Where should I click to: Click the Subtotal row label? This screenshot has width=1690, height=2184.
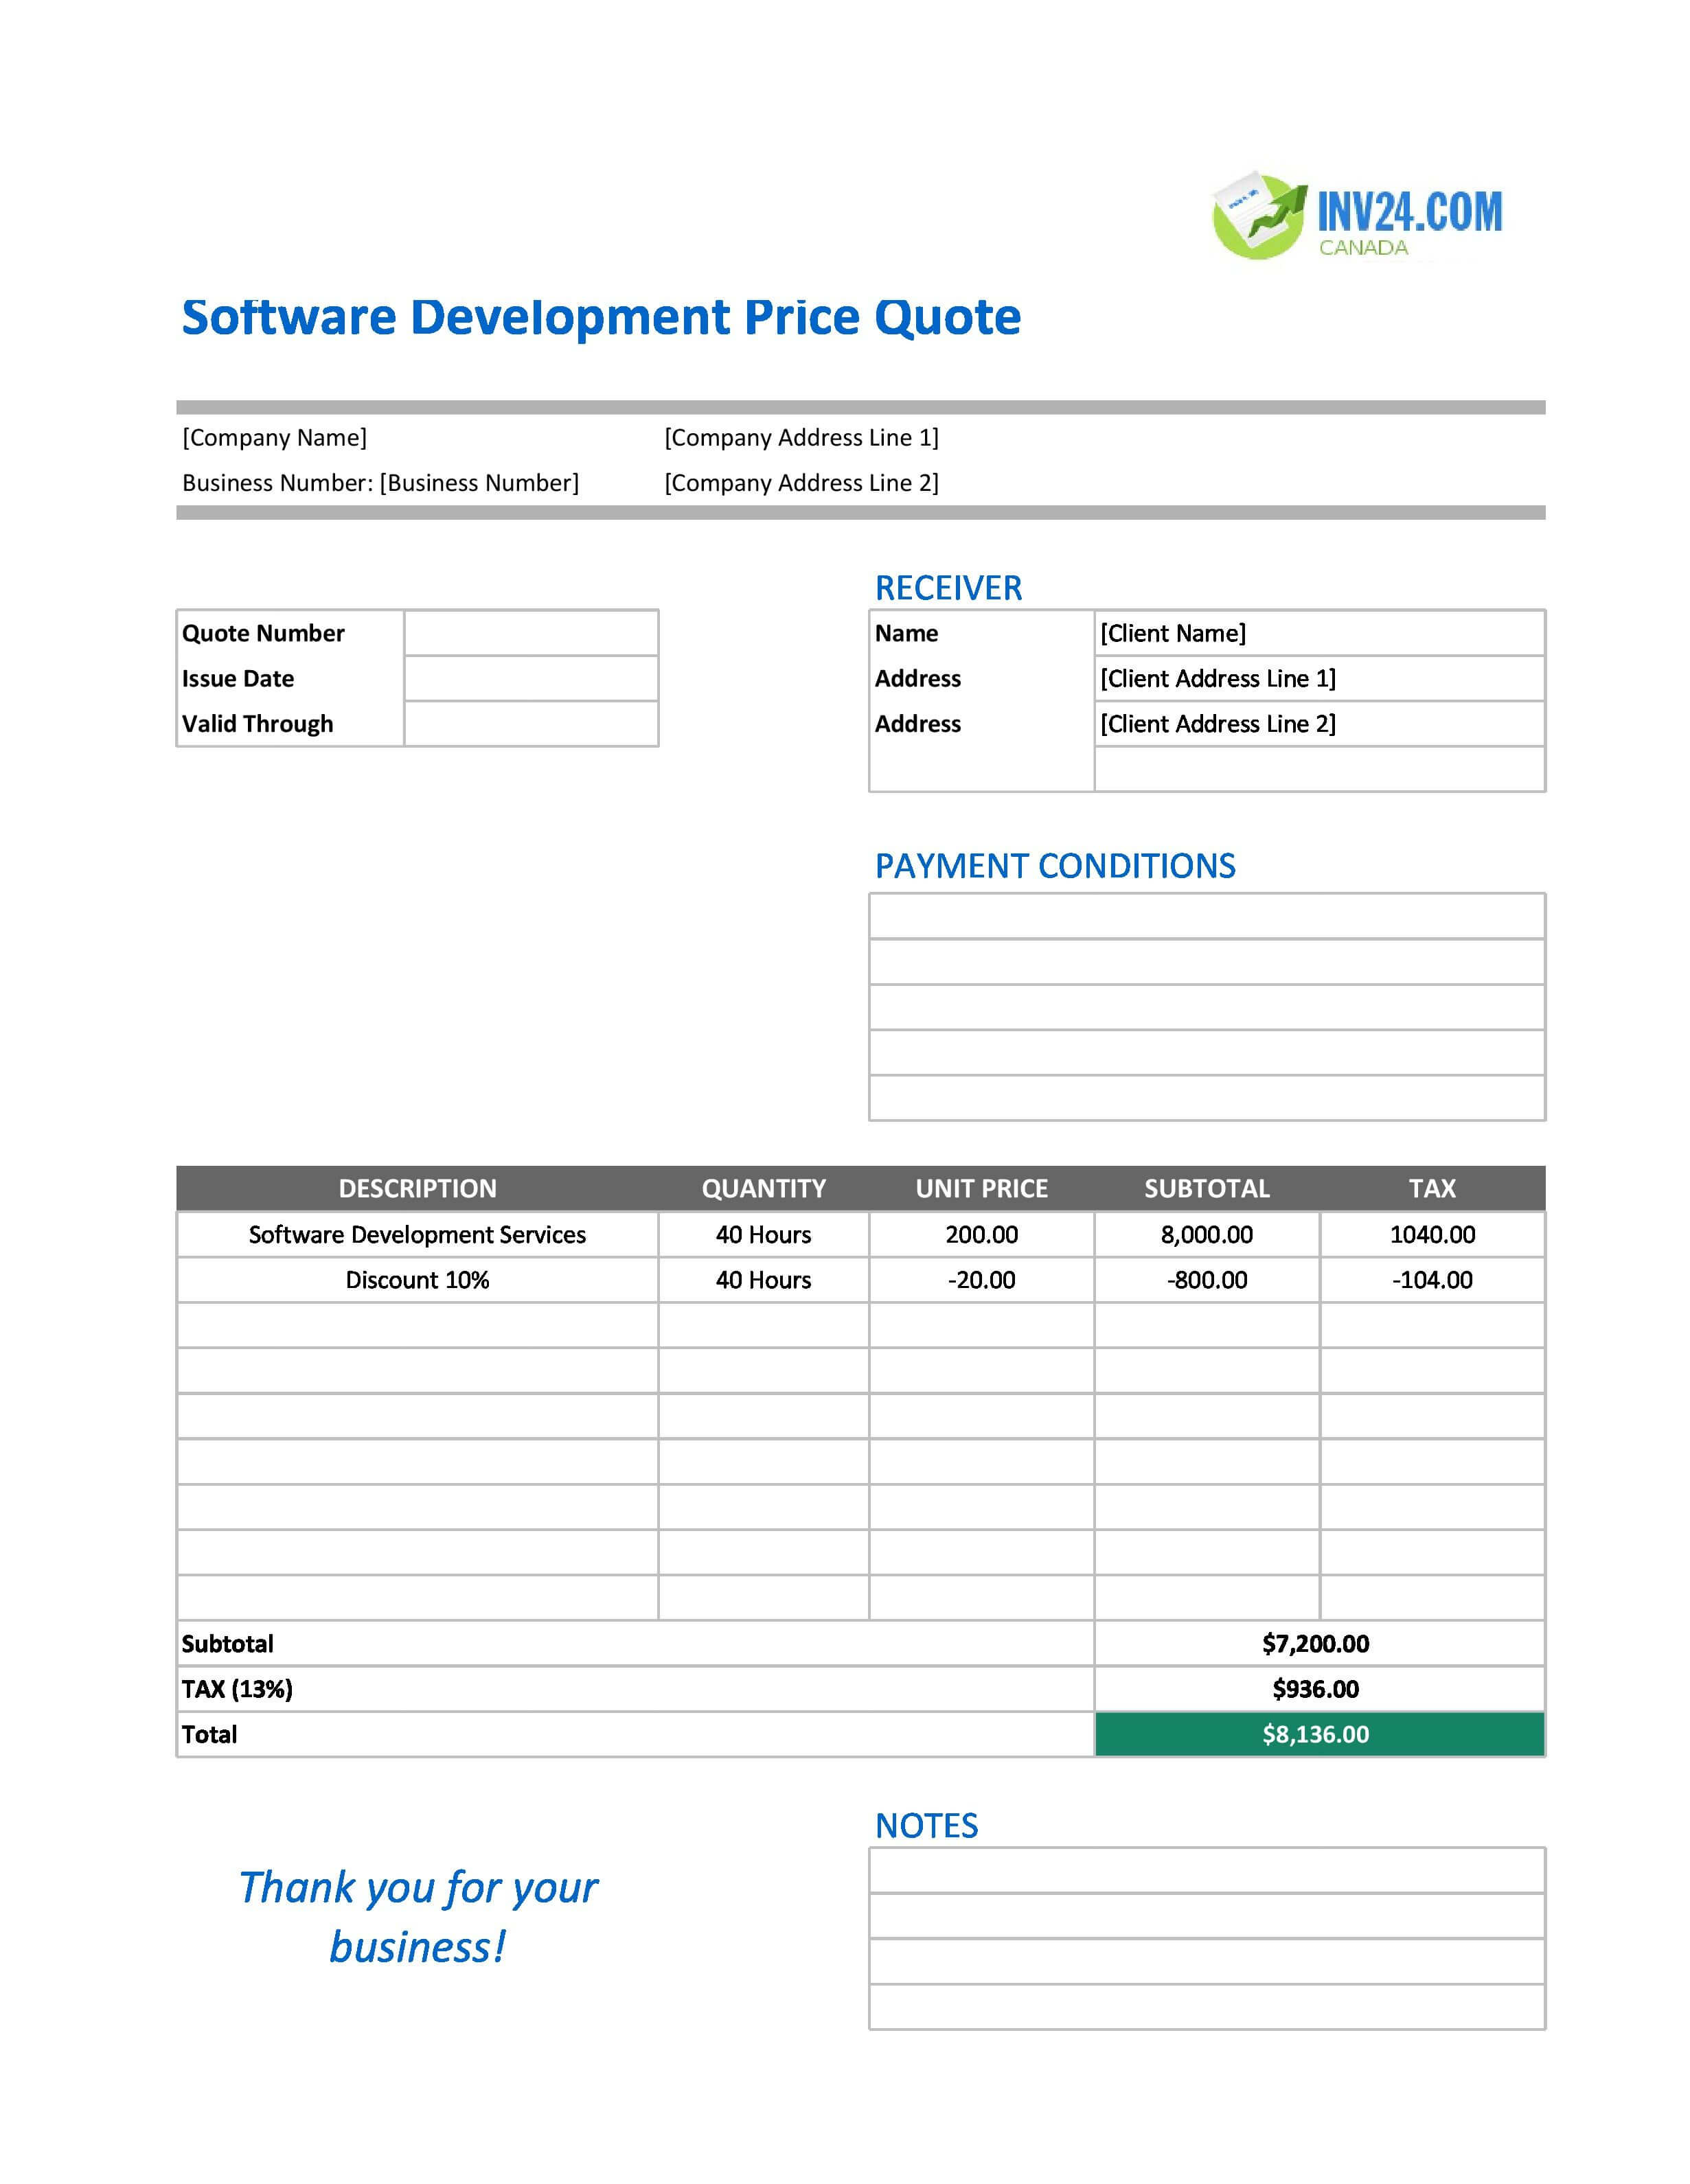tap(227, 1643)
